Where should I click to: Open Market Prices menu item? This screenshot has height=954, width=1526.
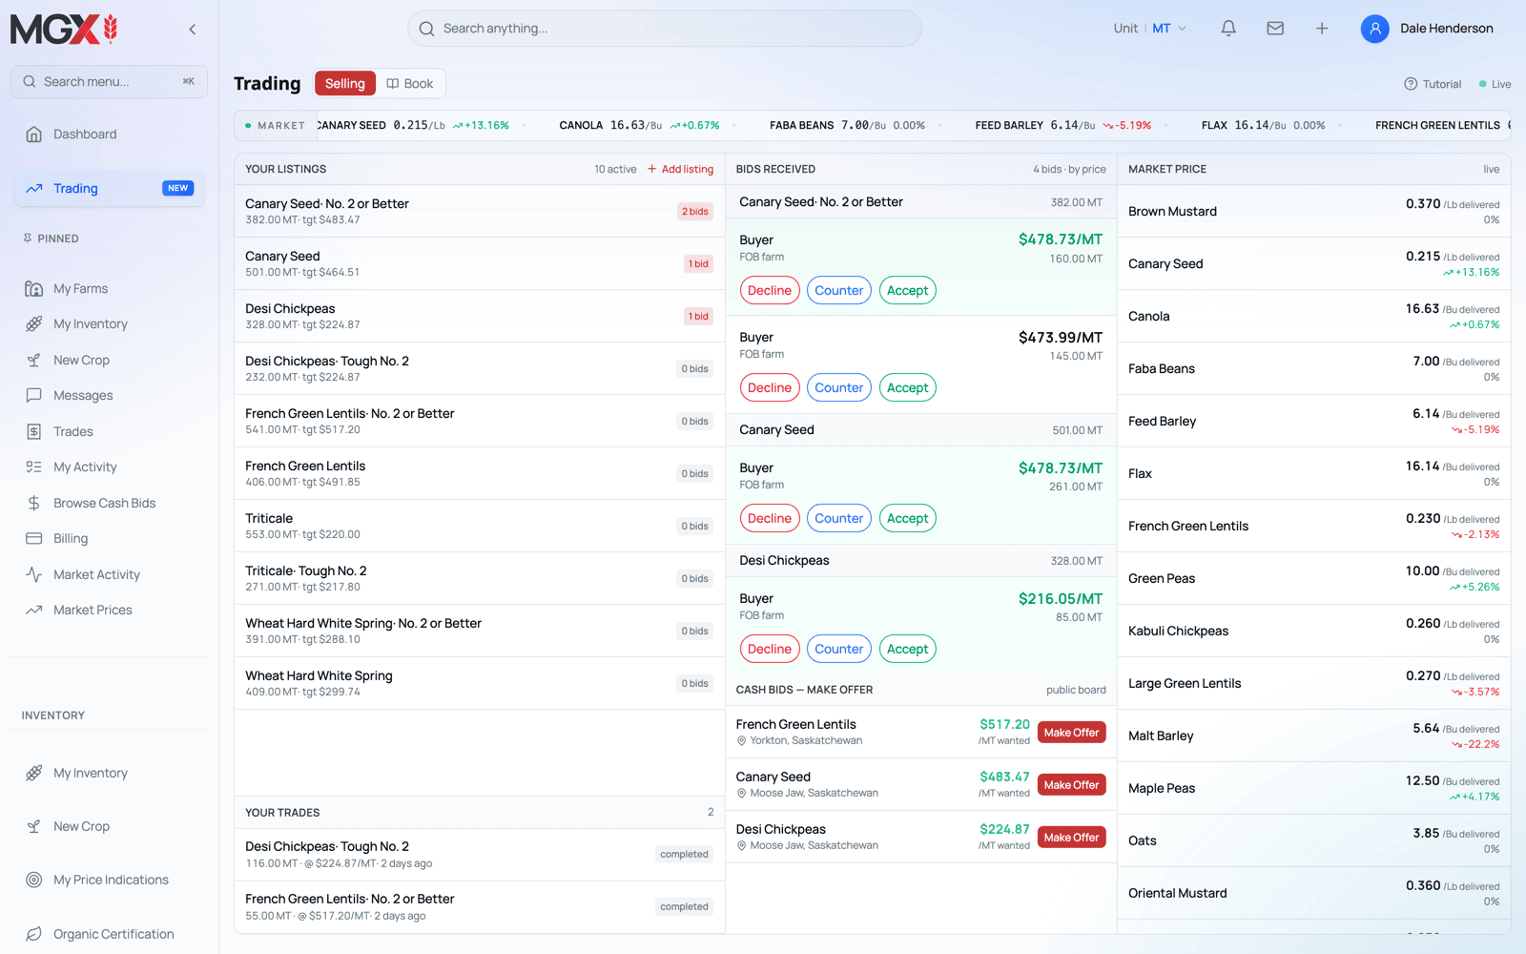pos(93,611)
